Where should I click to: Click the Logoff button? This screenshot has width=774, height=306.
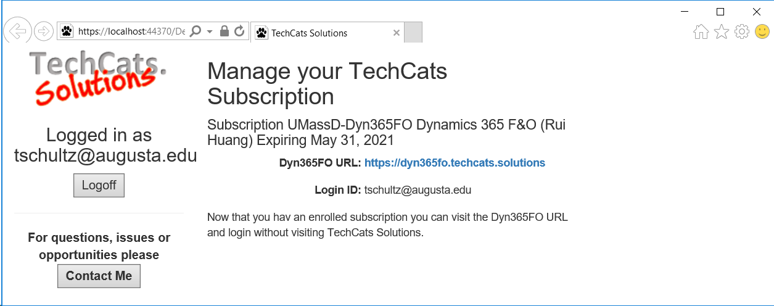click(x=99, y=186)
